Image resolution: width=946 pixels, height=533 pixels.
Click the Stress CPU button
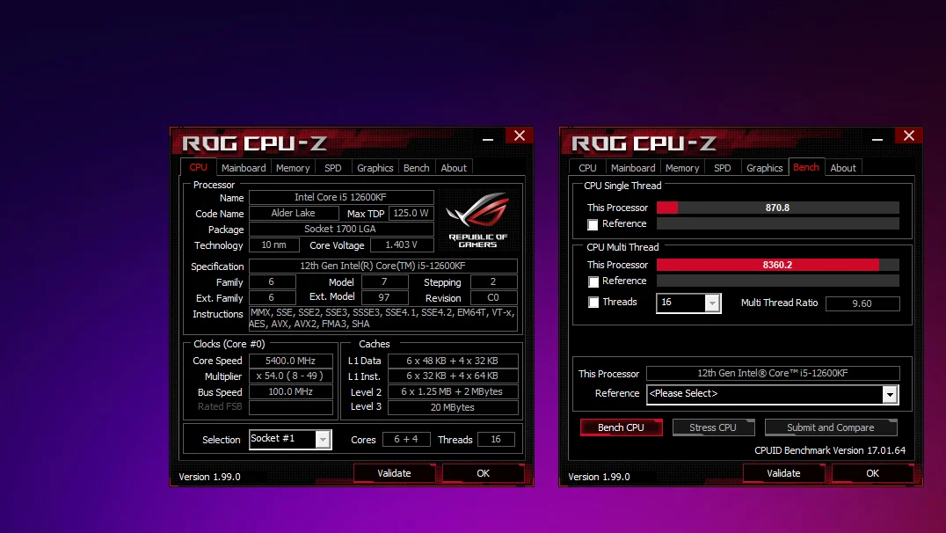click(x=713, y=427)
